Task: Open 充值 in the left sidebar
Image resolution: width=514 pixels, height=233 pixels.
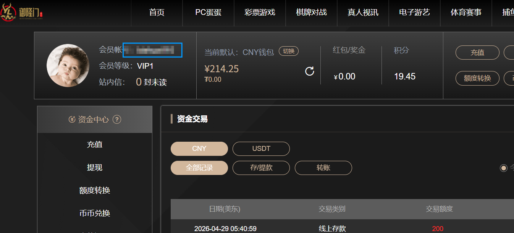Action: [95, 144]
